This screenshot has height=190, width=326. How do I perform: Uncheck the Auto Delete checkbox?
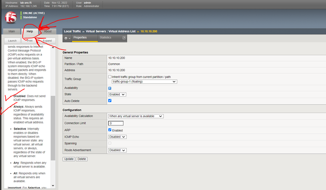click(x=110, y=101)
